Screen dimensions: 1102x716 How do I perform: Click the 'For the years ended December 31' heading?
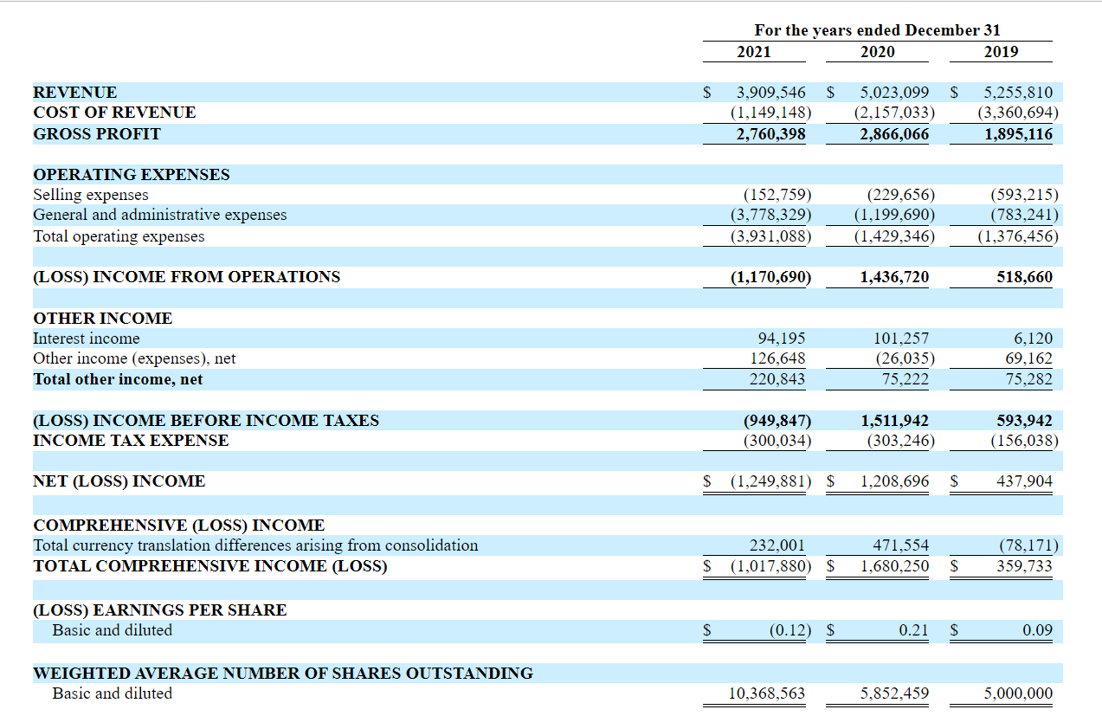(x=877, y=30)
